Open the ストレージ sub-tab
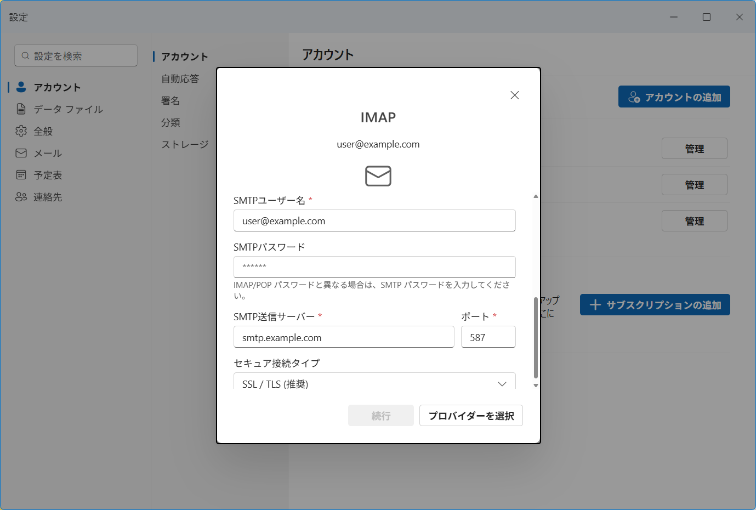 [x=185, y=144]
